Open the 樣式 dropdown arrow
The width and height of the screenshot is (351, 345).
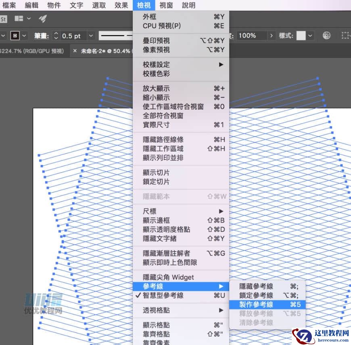click(x=310, y=36)
